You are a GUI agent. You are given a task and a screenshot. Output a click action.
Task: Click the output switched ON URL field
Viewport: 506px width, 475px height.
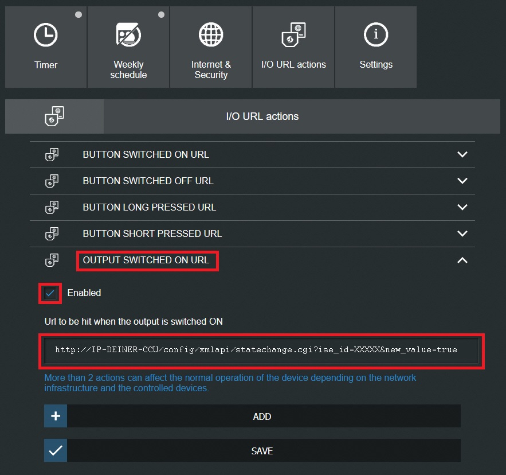(x=262, y=349)
